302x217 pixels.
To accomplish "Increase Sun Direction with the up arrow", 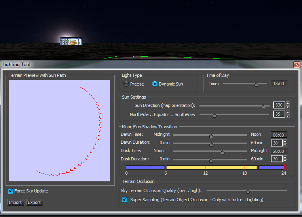I will point(287,104).
